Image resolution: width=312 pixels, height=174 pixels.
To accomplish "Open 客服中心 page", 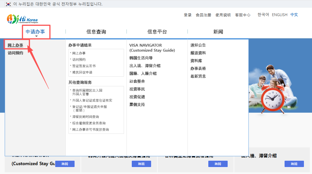I will [243, 15].
